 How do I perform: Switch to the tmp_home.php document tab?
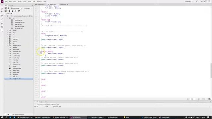39,5
